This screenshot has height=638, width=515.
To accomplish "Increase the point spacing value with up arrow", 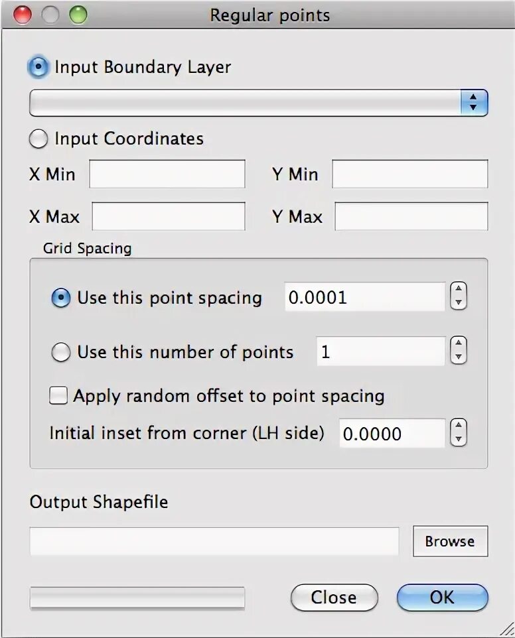I will click(x=458, y=290).
